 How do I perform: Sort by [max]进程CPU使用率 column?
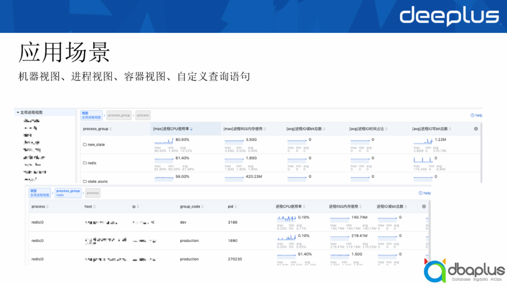(x=192, y=129)
